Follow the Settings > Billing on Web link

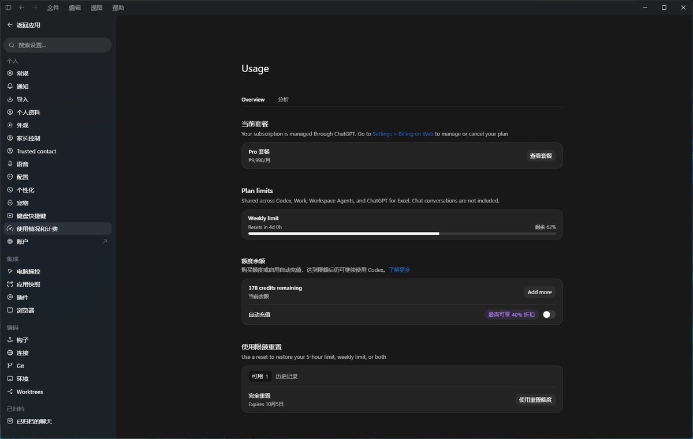(403, 134)
